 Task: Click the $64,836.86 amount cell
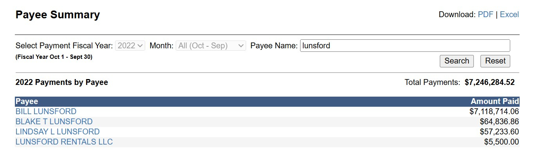click(499, 122)
